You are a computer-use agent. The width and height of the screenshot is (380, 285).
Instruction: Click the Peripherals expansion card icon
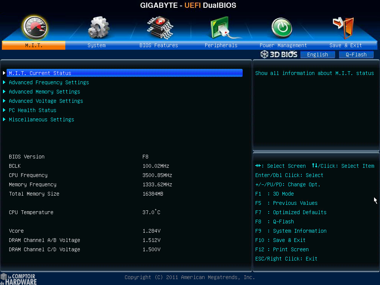221,28
